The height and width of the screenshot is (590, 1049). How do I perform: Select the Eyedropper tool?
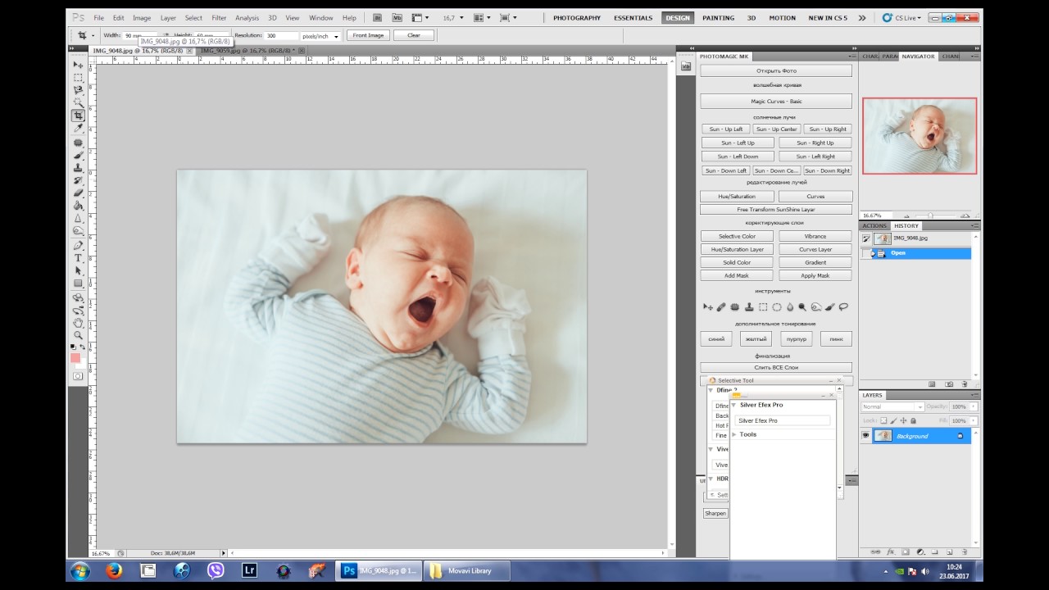tap(78, 129)
